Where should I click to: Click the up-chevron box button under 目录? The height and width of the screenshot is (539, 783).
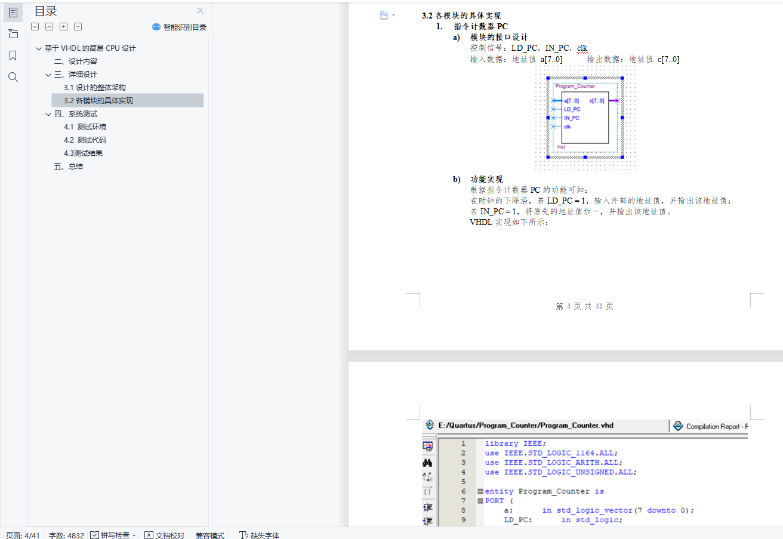click(x=49, y=26)
